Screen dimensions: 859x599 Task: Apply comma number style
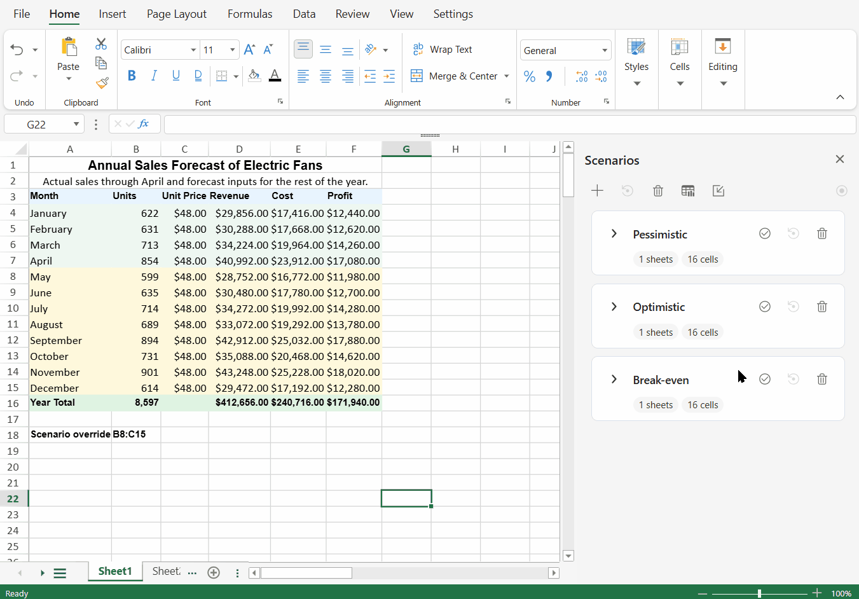tap(549, 76)
